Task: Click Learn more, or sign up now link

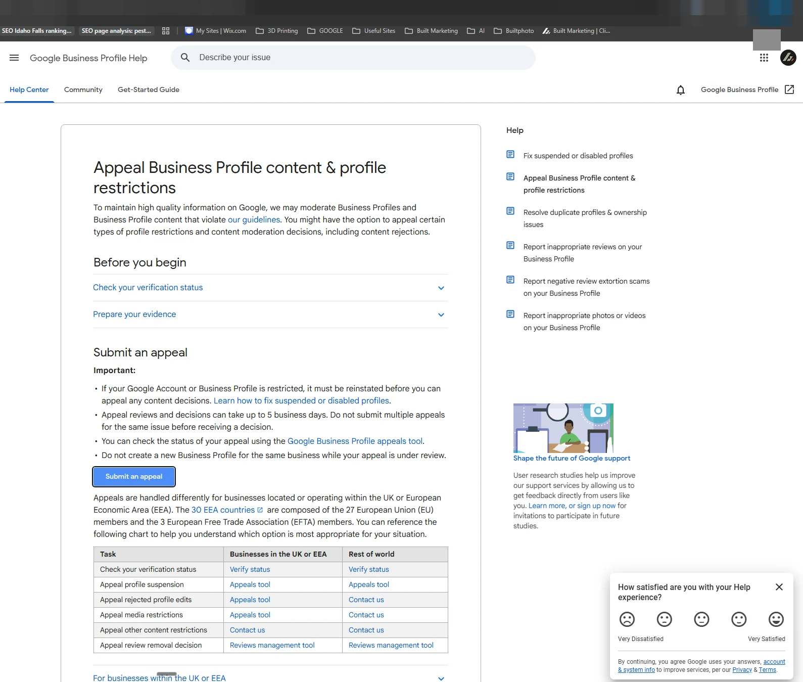Action: (572, 506)
